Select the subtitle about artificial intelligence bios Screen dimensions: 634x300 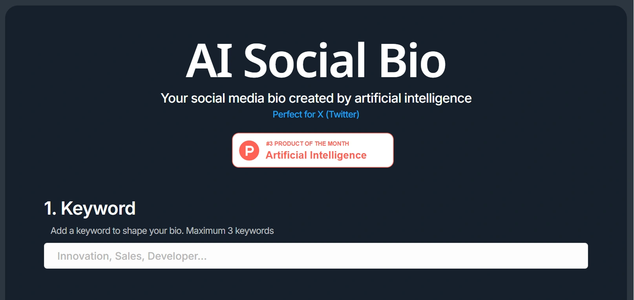click(x=316, y=98)
